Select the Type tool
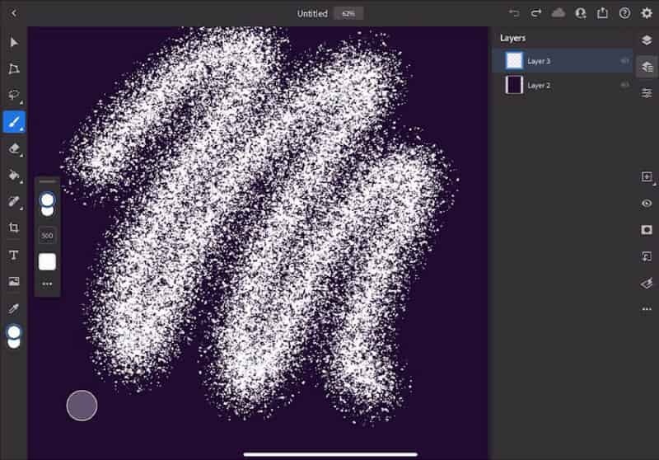The image size is (659, 460). (14, 255)
